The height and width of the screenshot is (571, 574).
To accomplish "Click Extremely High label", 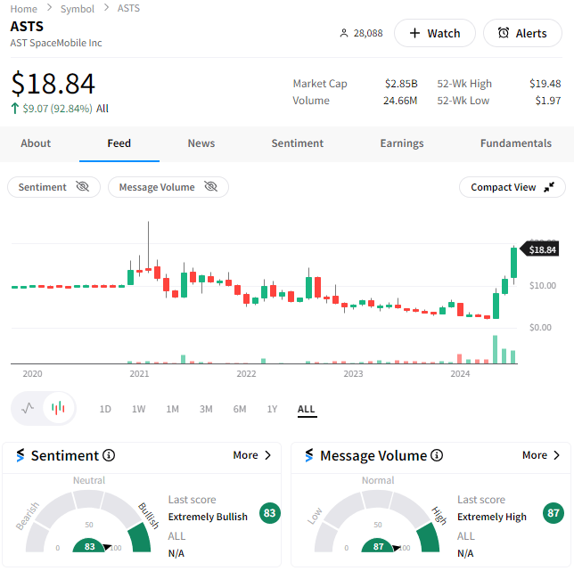I will 492,517.
